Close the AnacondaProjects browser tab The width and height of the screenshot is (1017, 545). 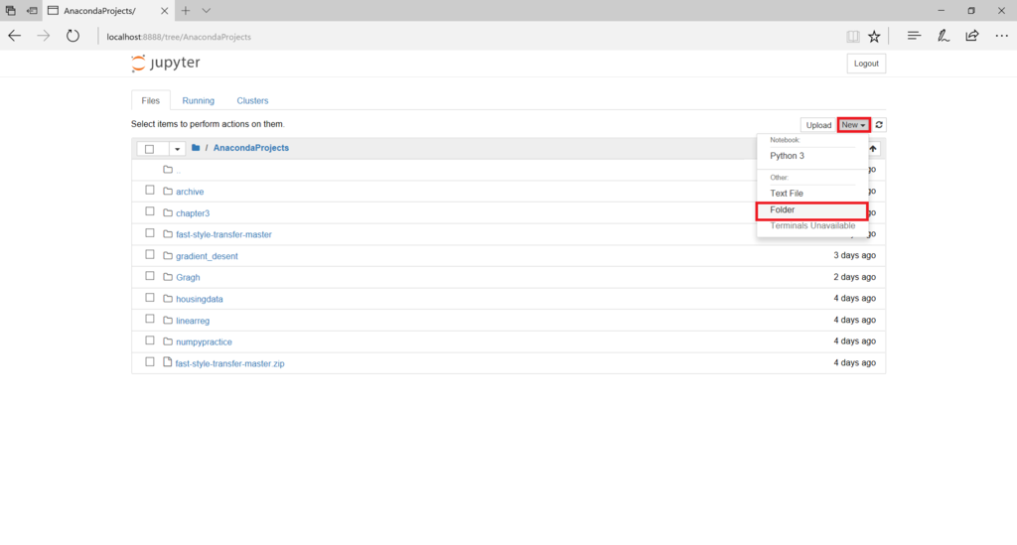pyautogui.click(x=164, y=10)
